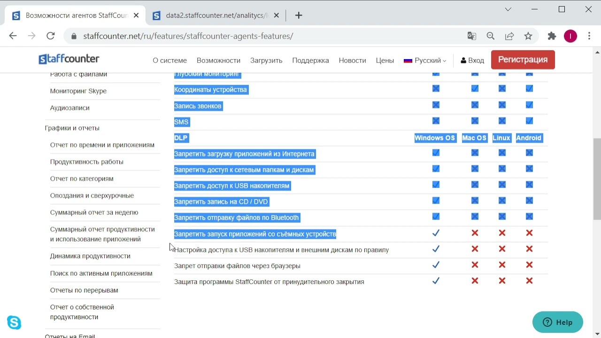Bookmark this page with star icon
The width and height of the screenshot is (601, 338).
click(x=528, y=36)
